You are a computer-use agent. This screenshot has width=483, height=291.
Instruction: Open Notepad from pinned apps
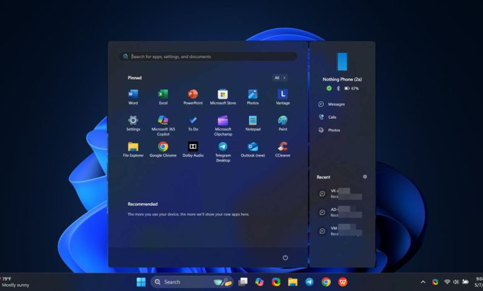253,123
